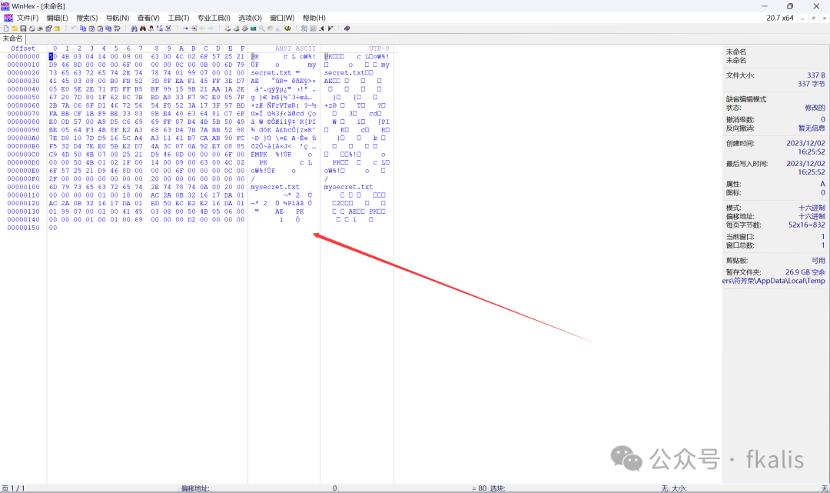The image size is (830, 493).
Task: Click the go to sector toolbar icon
Action: click(194, 28)
